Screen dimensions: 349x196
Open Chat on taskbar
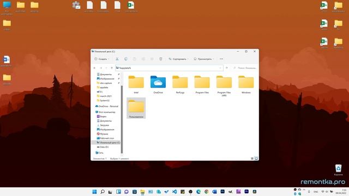click(x=127, y=192)
